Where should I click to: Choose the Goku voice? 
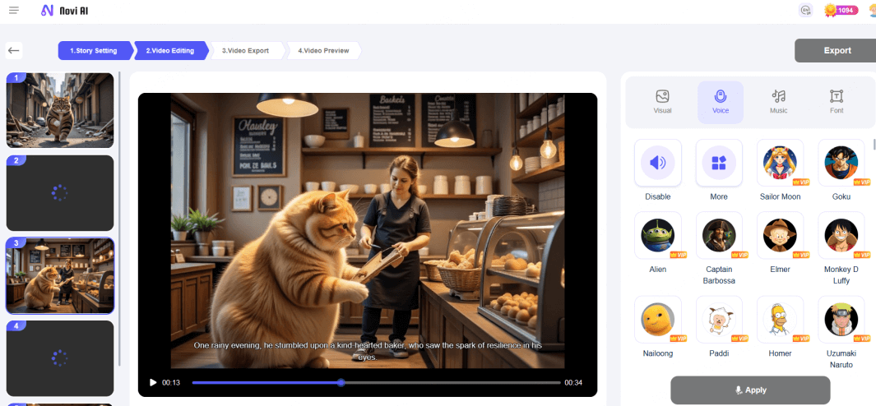841,163
